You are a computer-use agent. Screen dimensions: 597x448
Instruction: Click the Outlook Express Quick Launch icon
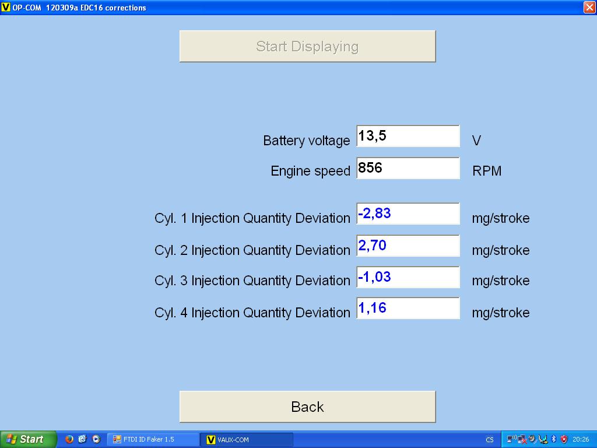click(x=83, y=439)
